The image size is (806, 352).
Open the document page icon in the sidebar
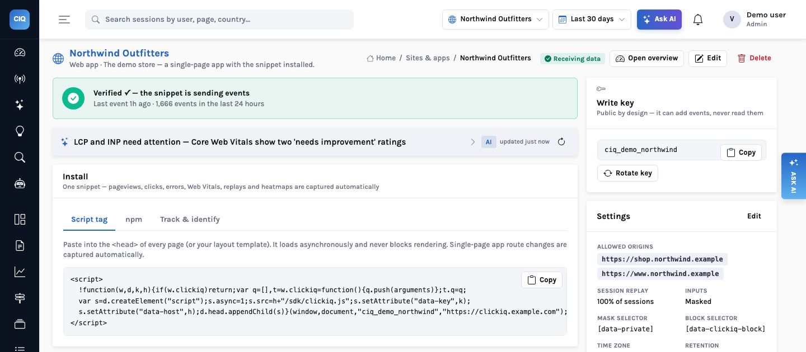click(20, 245)
